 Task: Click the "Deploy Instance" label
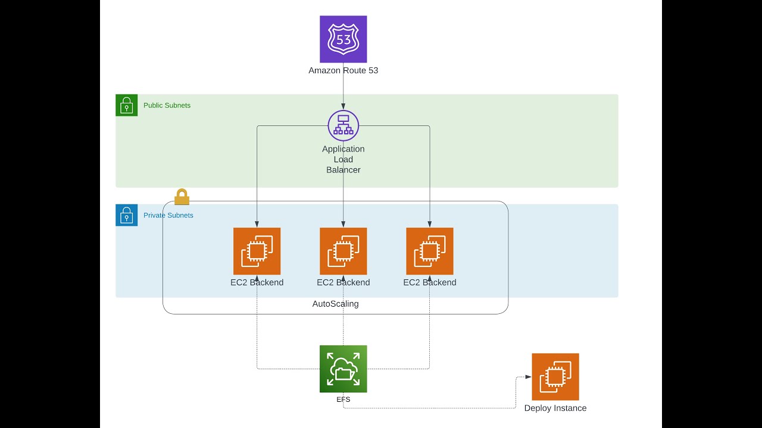click(555, 408)
